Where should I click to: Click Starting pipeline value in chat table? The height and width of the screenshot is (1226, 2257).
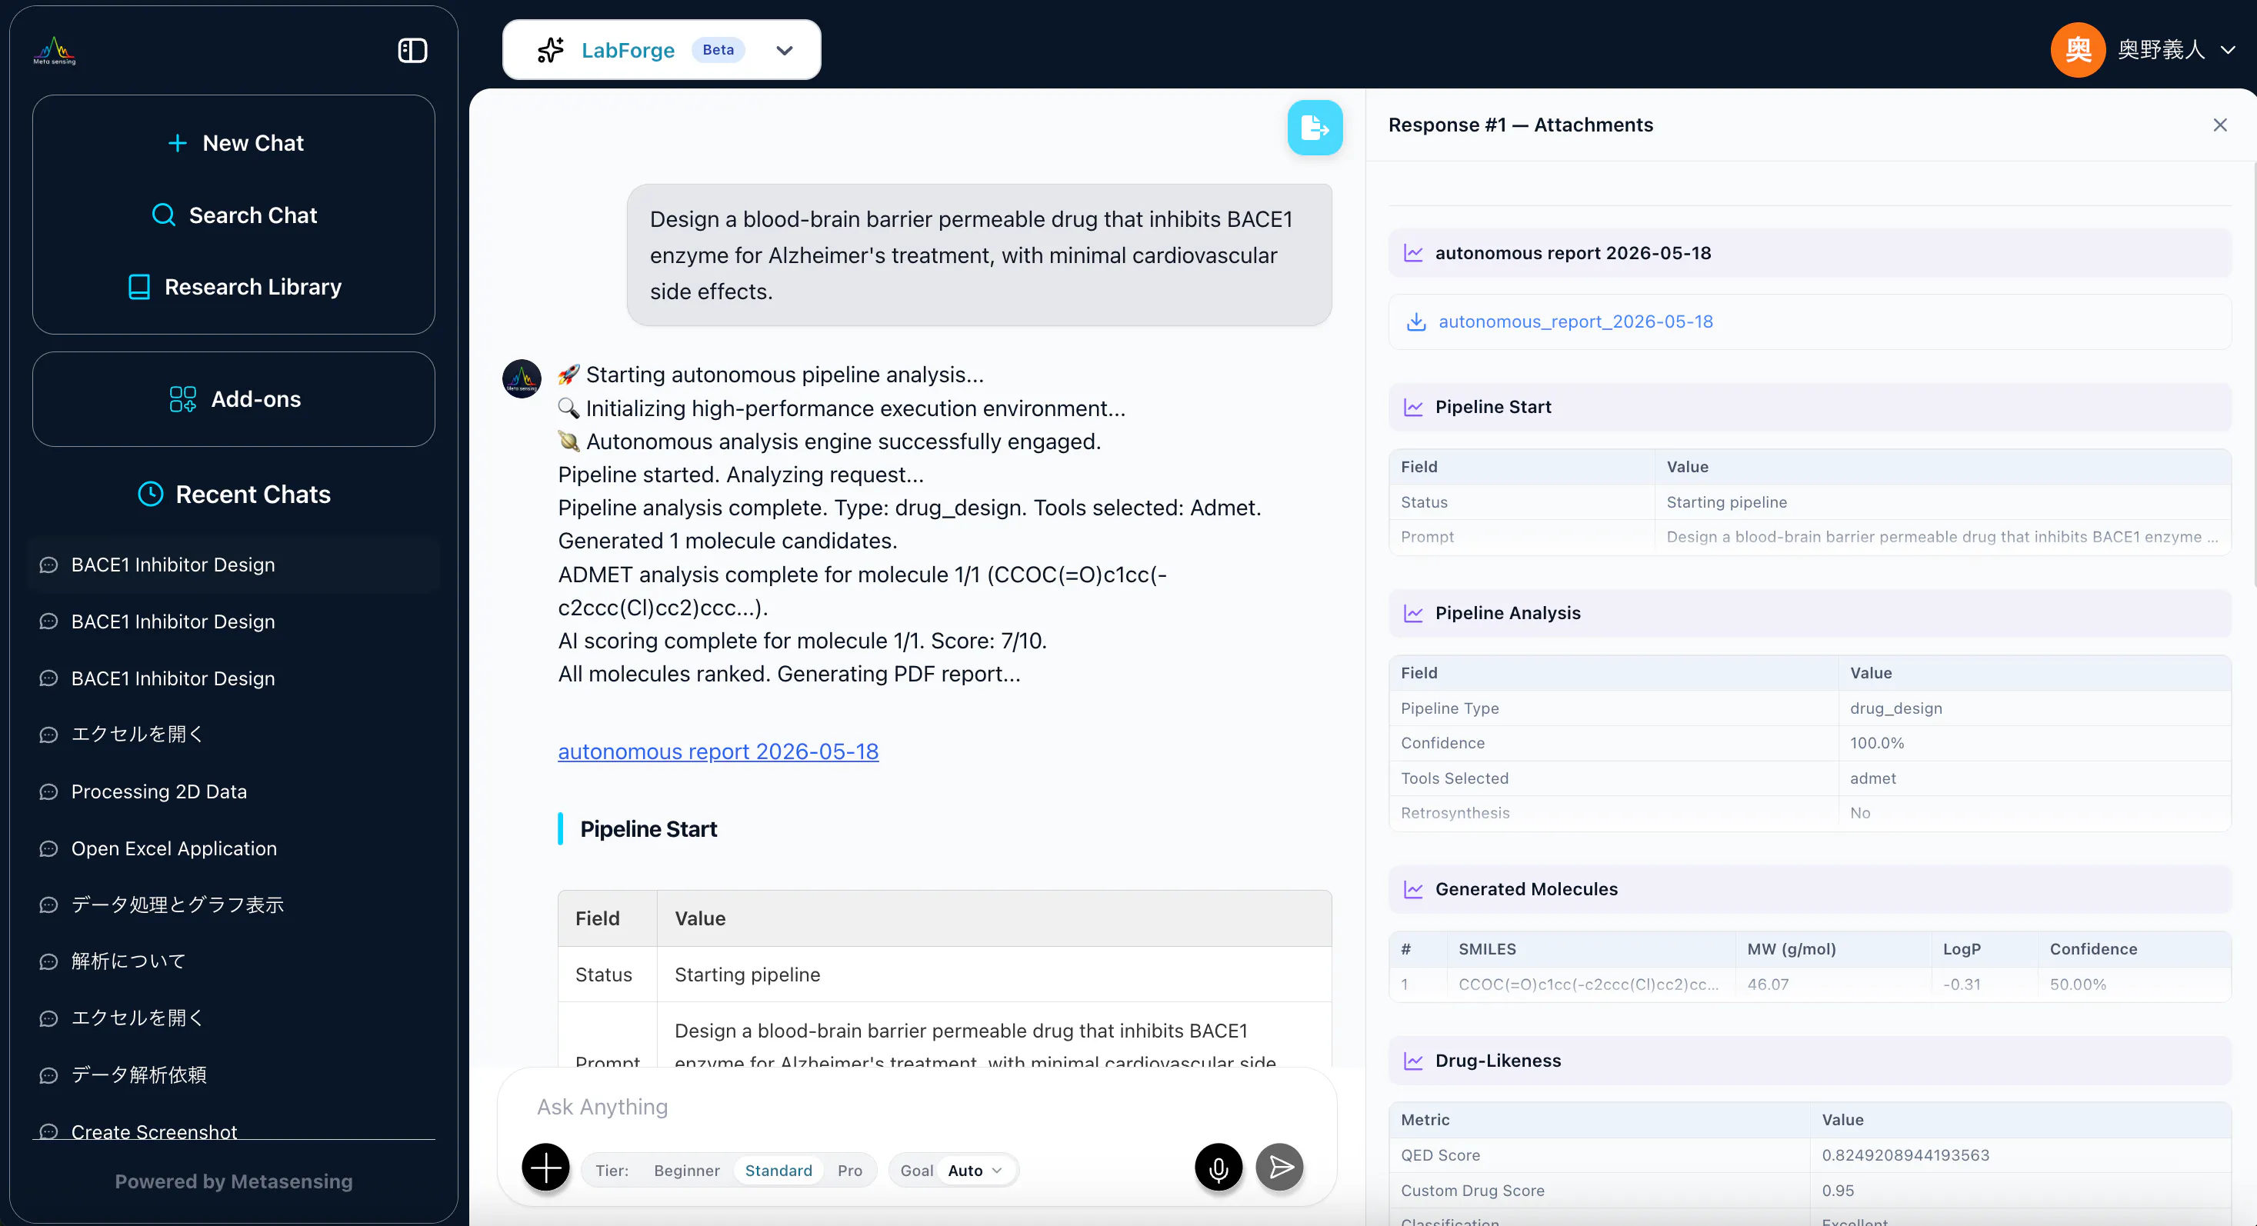pyautogui.click(x=746, y=974)
